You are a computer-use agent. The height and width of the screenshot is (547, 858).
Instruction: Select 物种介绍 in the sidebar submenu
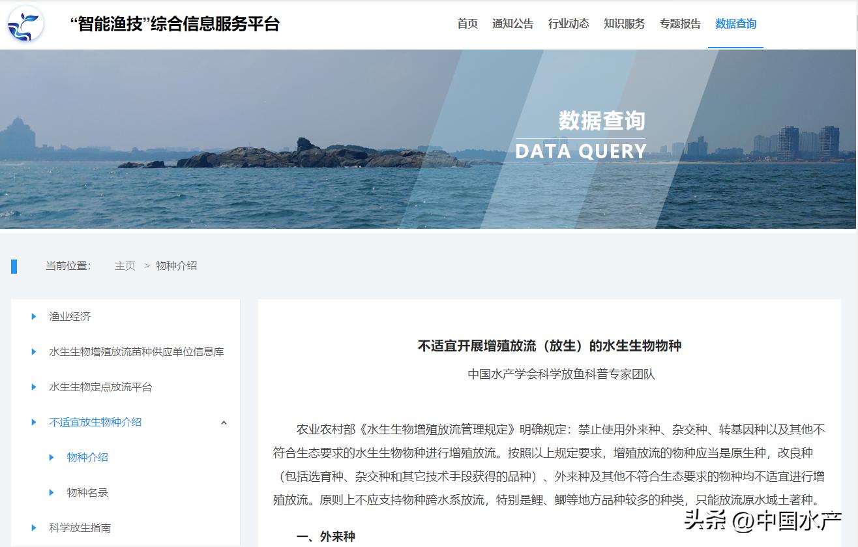(87, 457)
